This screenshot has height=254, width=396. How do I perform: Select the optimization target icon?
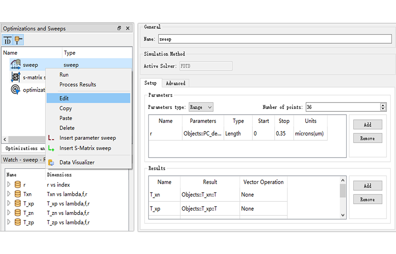click(16, 89)
